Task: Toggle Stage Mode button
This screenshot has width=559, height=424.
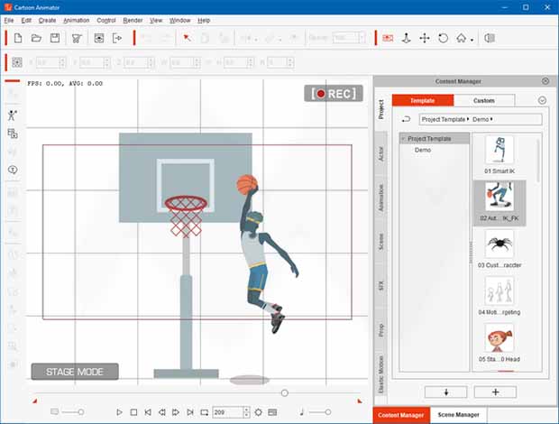Action: [75, 372]
